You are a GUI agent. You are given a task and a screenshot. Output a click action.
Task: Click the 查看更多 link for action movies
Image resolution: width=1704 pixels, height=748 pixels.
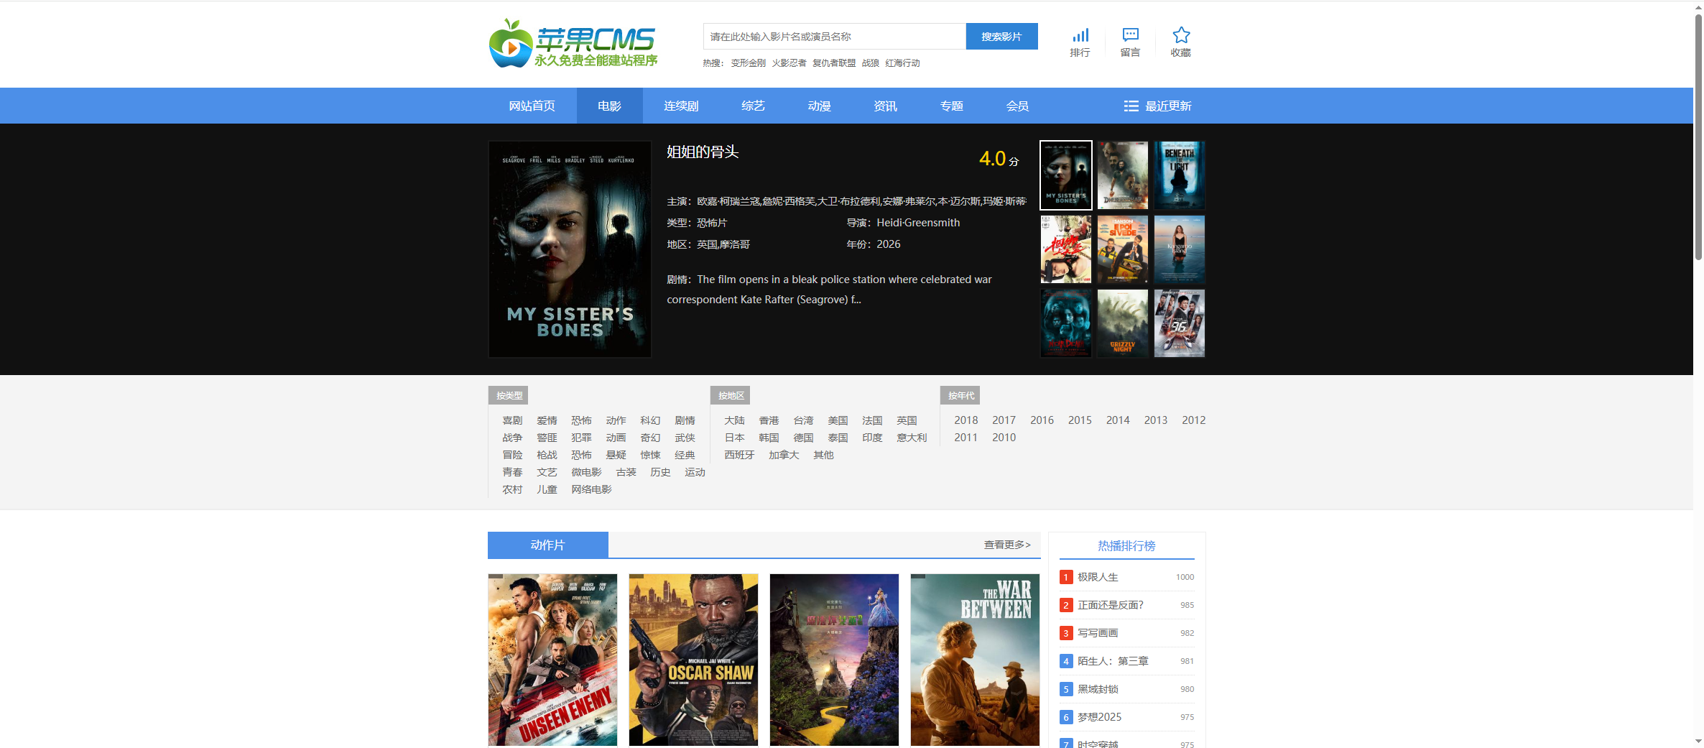click(1006, 545)
